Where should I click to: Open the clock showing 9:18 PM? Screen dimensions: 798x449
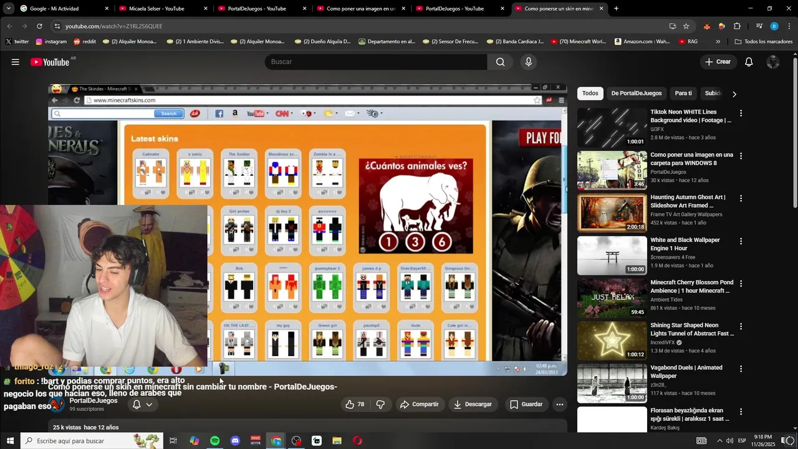(x=762, y=441)
